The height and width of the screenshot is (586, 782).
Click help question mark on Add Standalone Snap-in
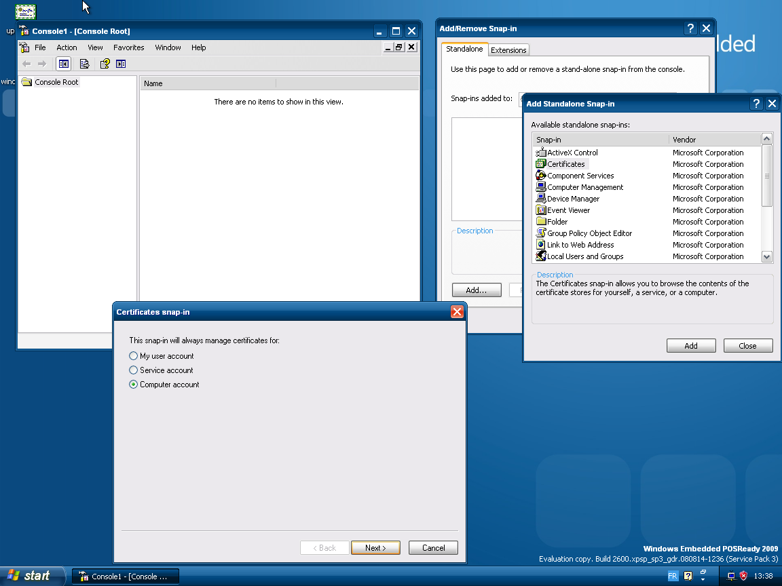click(756, 103)
